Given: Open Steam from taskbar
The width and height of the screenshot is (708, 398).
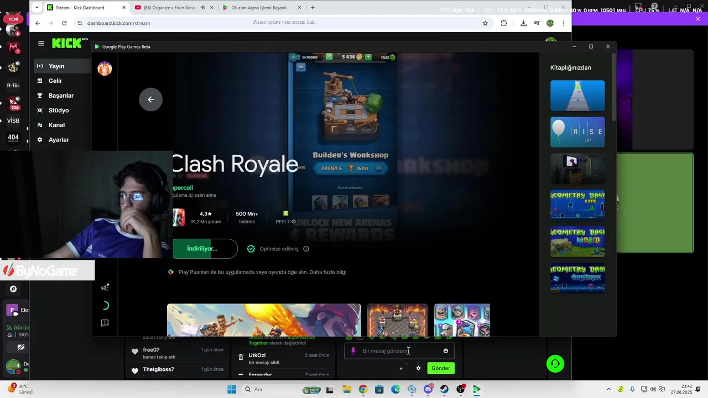Looking at the screenshot, I should [444, 389].
